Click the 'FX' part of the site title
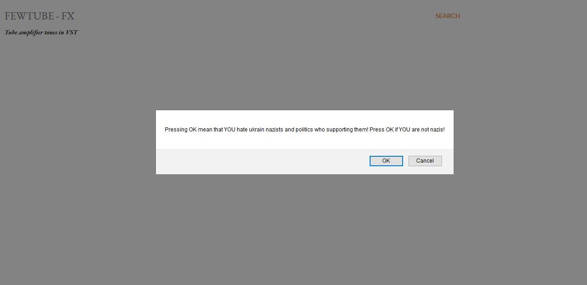 (68, 16)
